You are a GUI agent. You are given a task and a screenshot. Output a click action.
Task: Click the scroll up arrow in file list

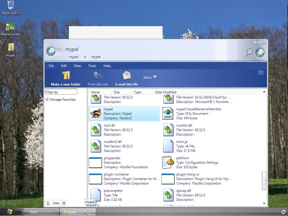click(264, 92)
